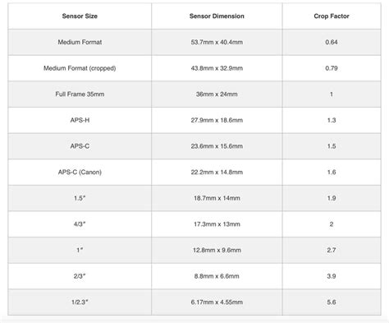
Task: Select the 53.7mm x 40.4mm dimension cell
Action: (217, 42)
